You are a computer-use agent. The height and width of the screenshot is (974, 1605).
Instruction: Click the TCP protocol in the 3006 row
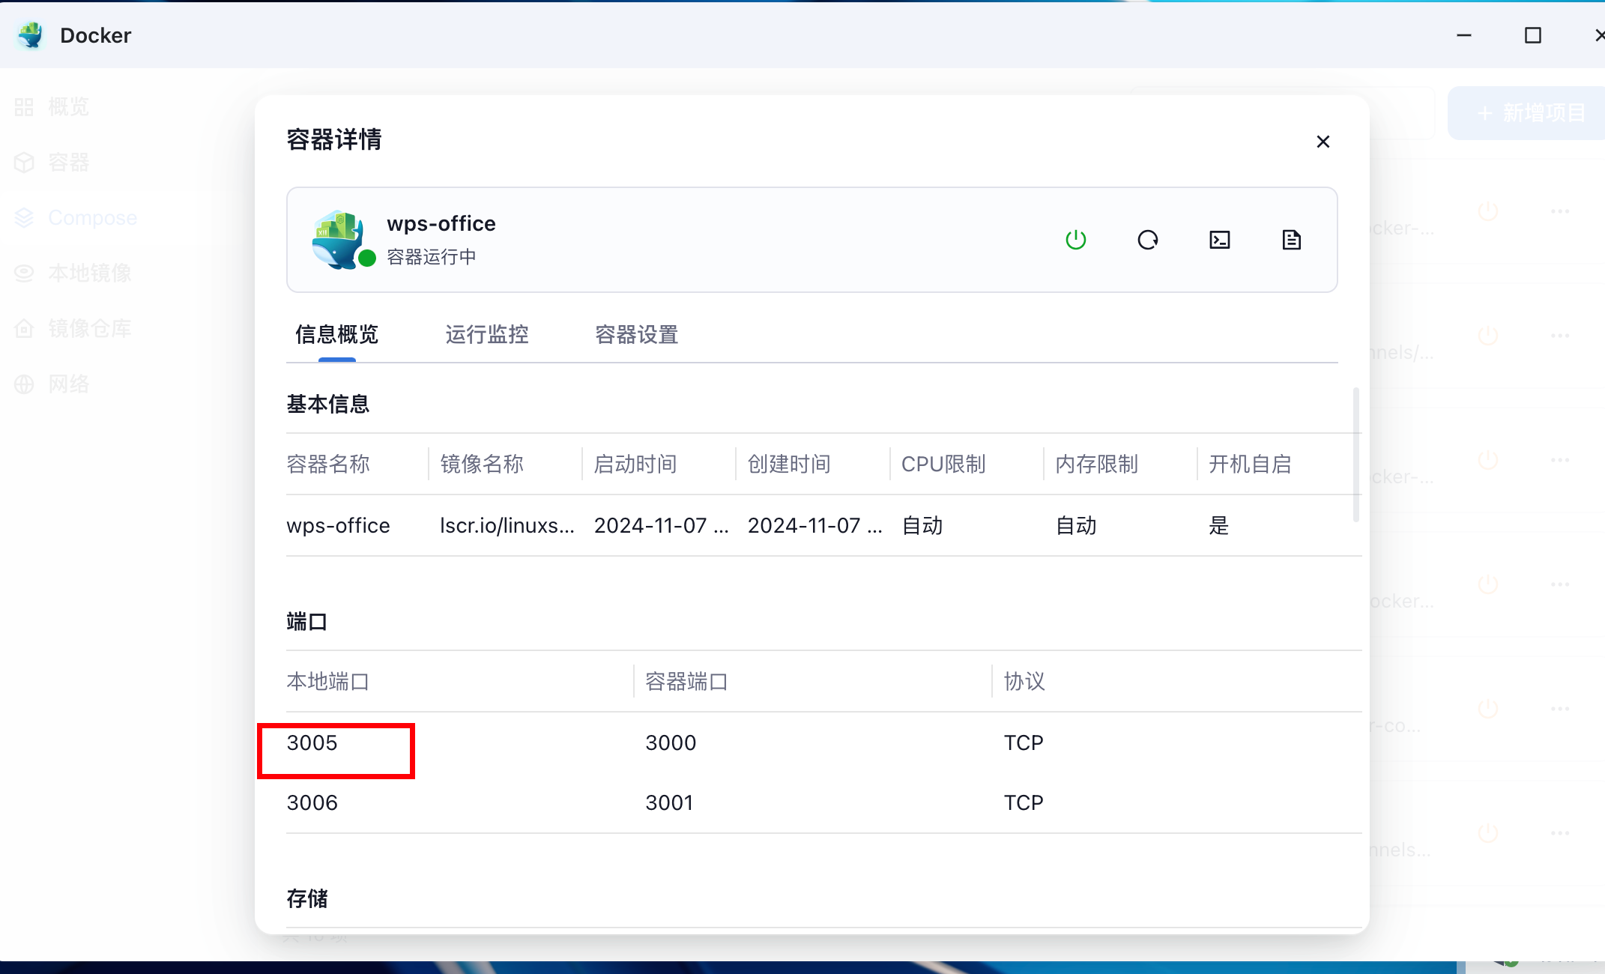1024,802
